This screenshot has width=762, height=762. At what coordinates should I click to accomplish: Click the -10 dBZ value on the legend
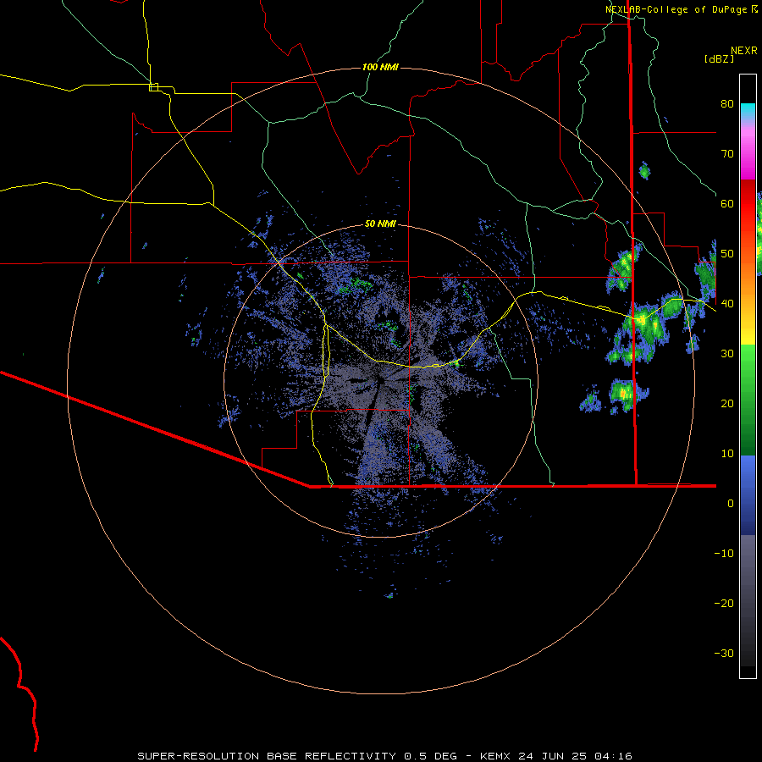click(x=724, y=554)
